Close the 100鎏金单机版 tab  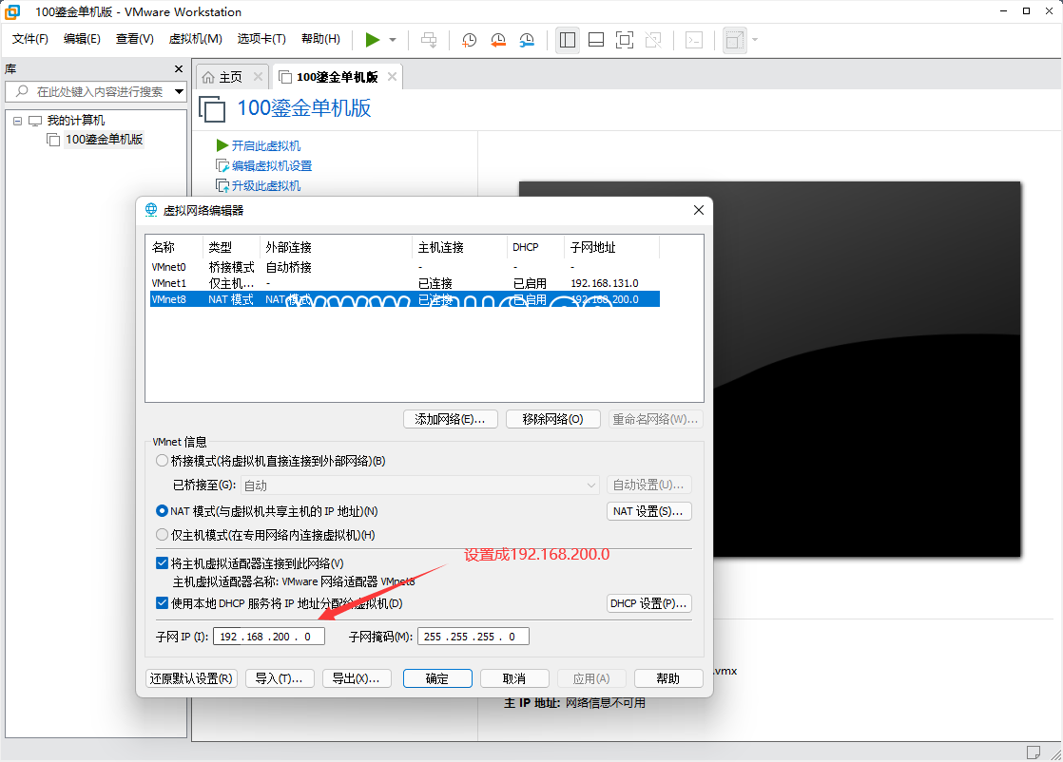point(392,77)
